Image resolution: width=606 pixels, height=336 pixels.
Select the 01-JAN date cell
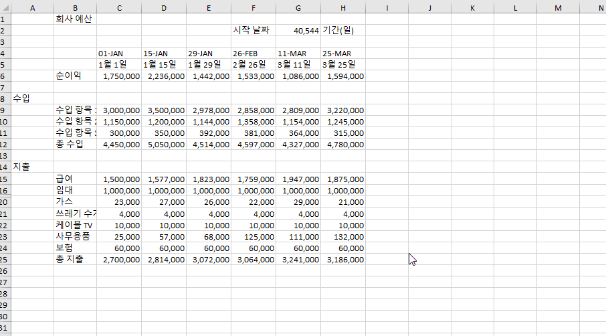click(119, 54)
